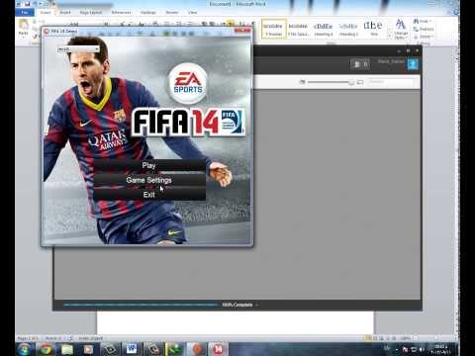This screenshot has height=356, width=475.
Task: Click the "100% Complete" status text in Origin
Action: pos(237,305)
